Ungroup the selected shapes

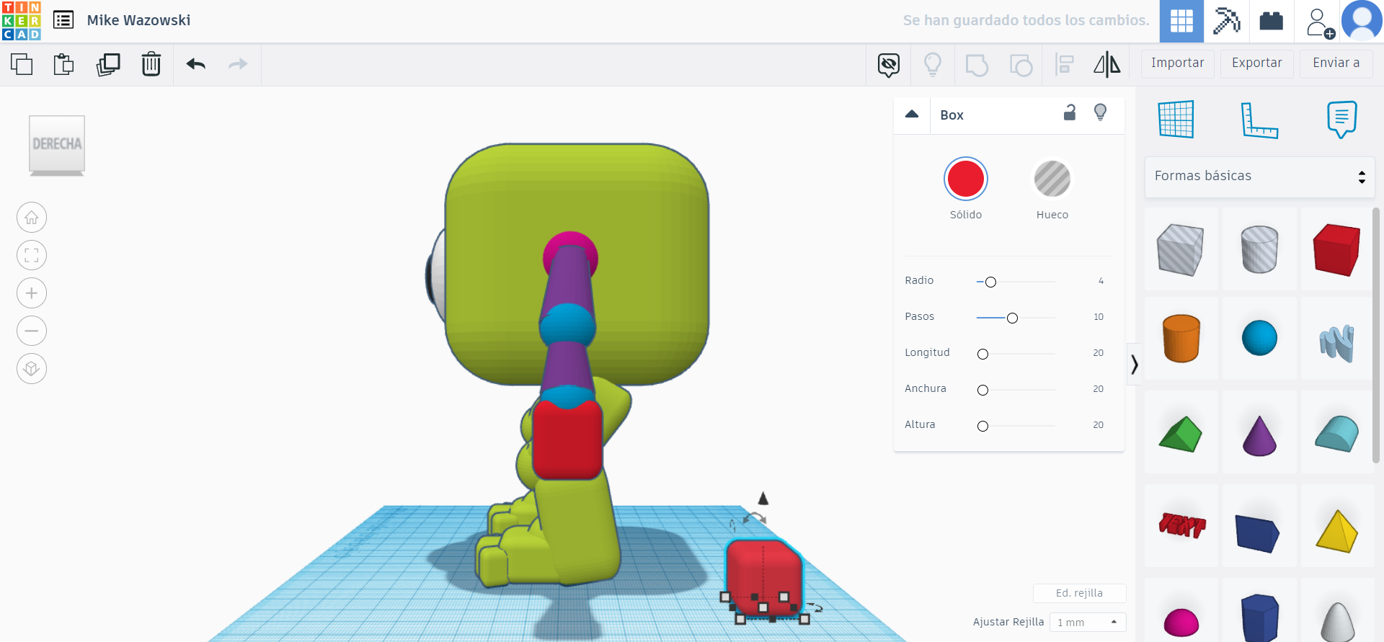[x=1021, y=66]
